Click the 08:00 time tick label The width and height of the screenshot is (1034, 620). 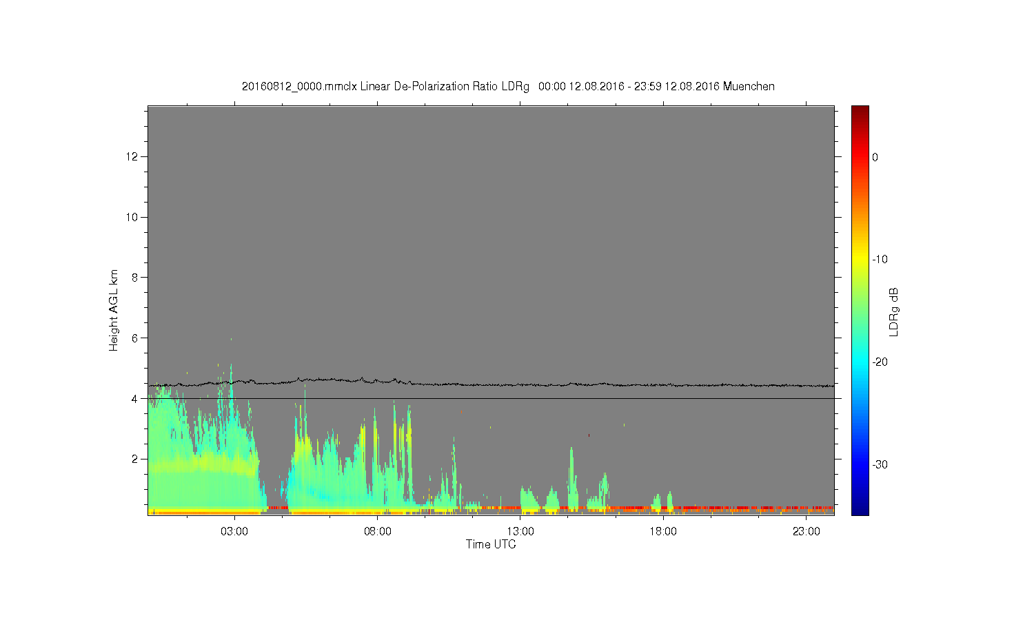378,532
